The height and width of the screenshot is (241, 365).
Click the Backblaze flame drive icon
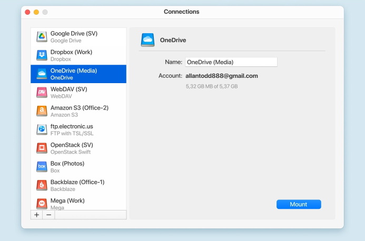pyautogui.click(x=42, y=185)
